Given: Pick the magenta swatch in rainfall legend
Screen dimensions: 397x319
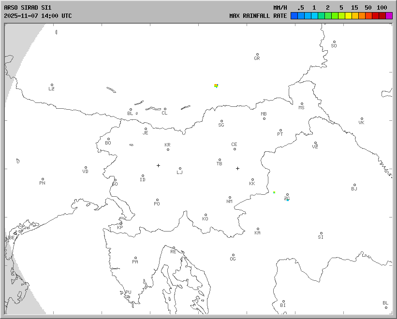Looking at the screenshot, I should pyautogui.click(x=389, y=16).
